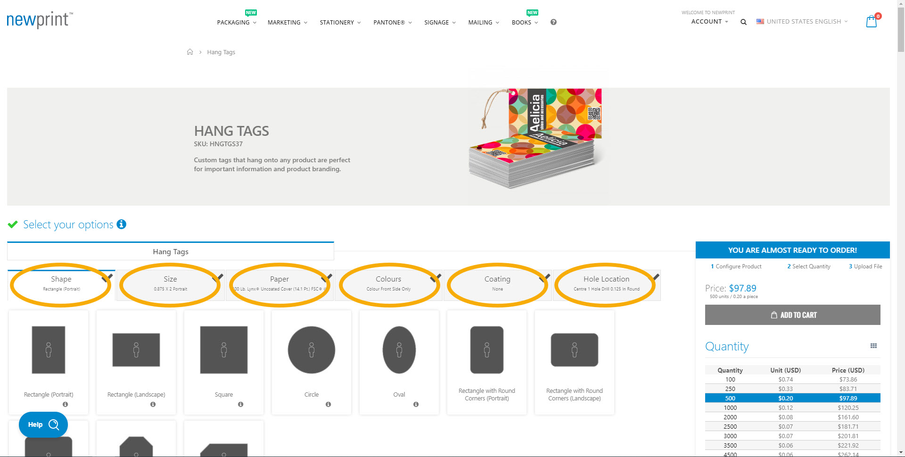905x457 pixels.
Task: Select highlighted quantity row 500
Action: coord(792,398)
